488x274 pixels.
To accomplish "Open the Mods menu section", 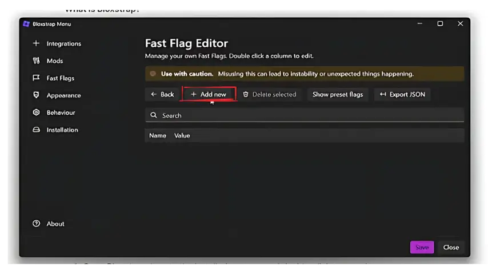I will (55, 61).
